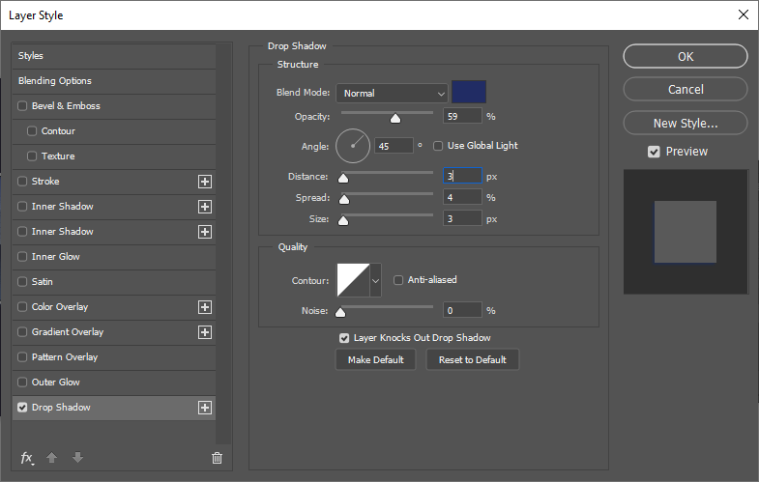Click the move effect down arrow

[x=76, y=458]
